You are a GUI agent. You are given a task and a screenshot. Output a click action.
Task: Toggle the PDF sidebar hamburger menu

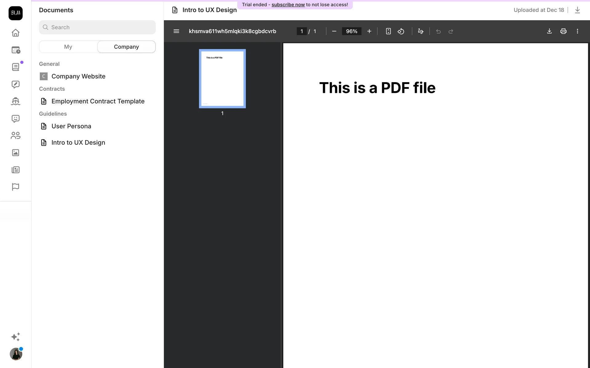tap(176, 31)
